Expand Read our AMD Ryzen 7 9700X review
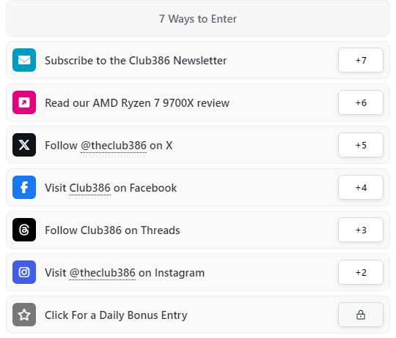Screen dimensions: 396x338 tap(198, 102)
